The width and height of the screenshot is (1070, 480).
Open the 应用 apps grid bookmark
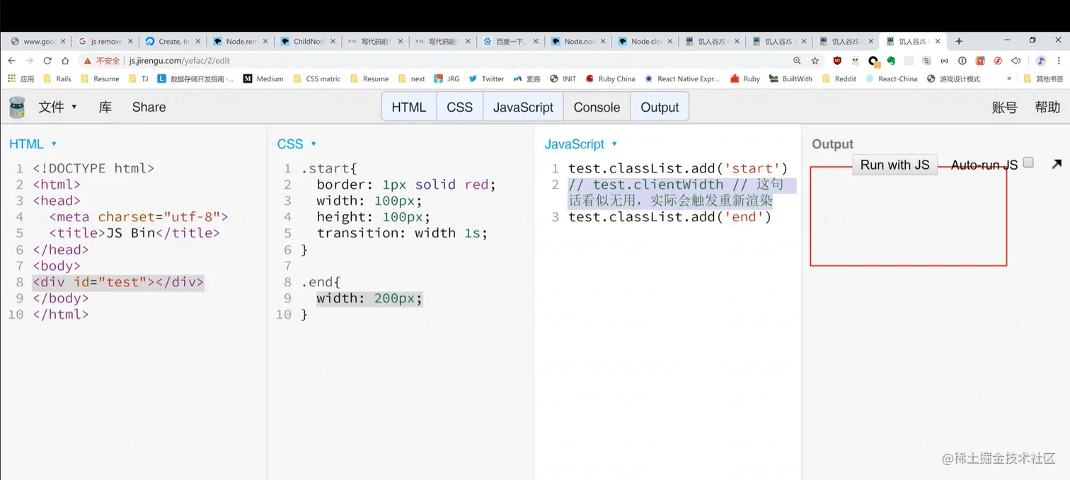[x=21, y=79]
